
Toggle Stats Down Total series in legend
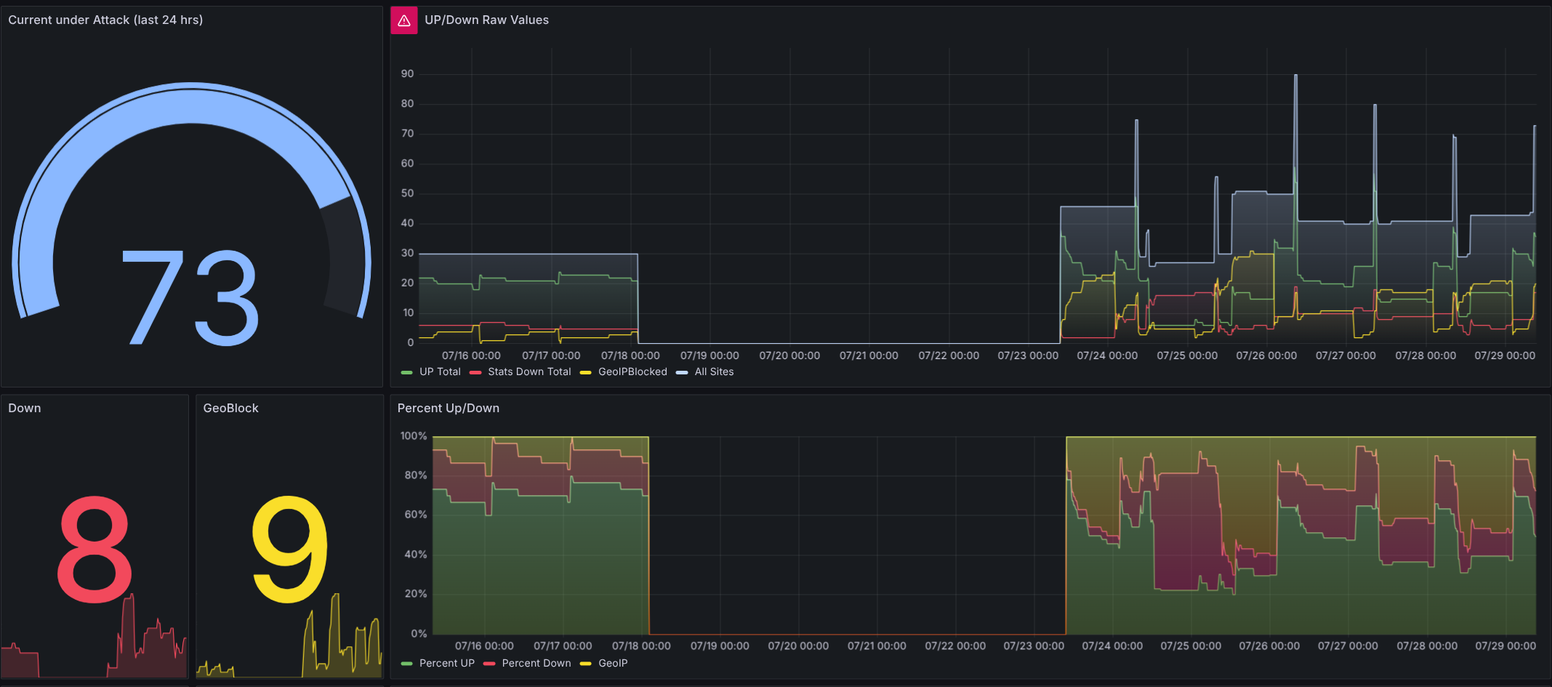[x=529, y=371]
